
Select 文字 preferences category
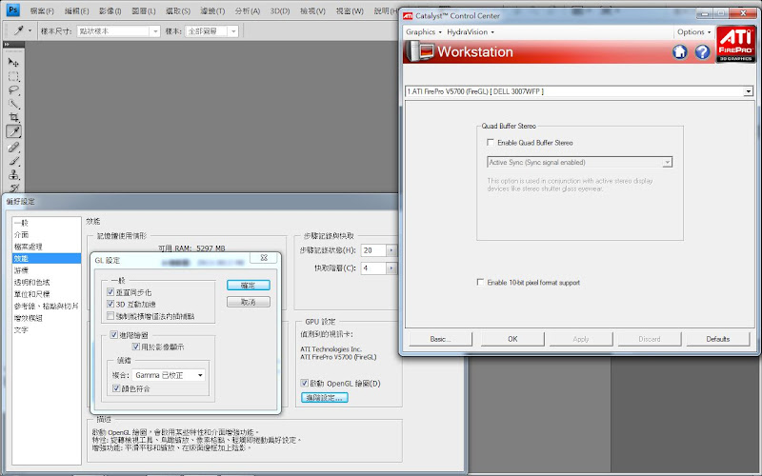coord(47,329)
